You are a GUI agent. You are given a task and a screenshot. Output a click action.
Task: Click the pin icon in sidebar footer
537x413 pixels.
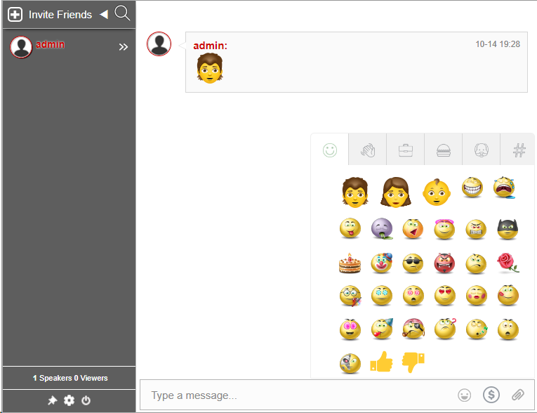click(52, 400)
